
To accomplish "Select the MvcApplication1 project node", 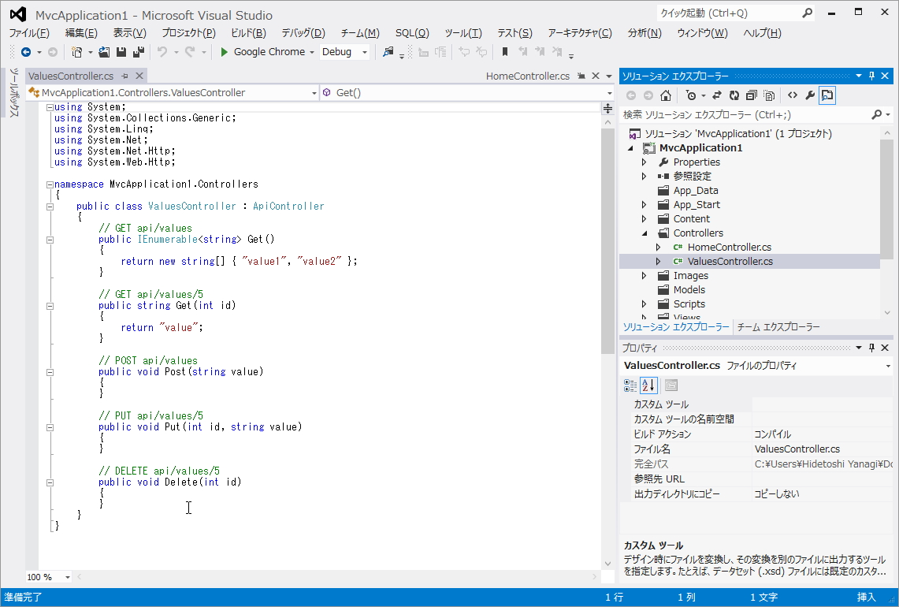I will click(x=700, y=148).
